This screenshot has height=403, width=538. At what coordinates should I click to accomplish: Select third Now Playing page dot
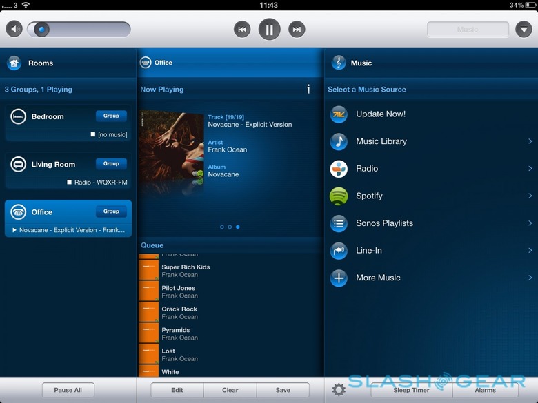point(238,227)
